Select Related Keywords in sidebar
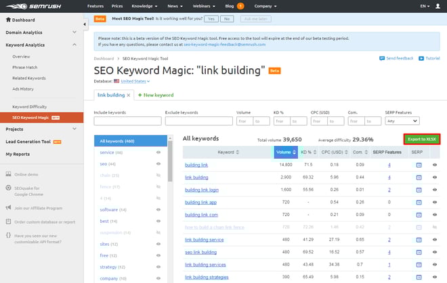Viewport: 447px width, 283px height. (x=29, y=78)
